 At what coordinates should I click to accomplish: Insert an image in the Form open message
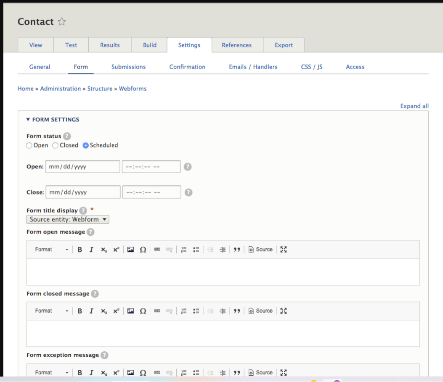tap(130, 249)
